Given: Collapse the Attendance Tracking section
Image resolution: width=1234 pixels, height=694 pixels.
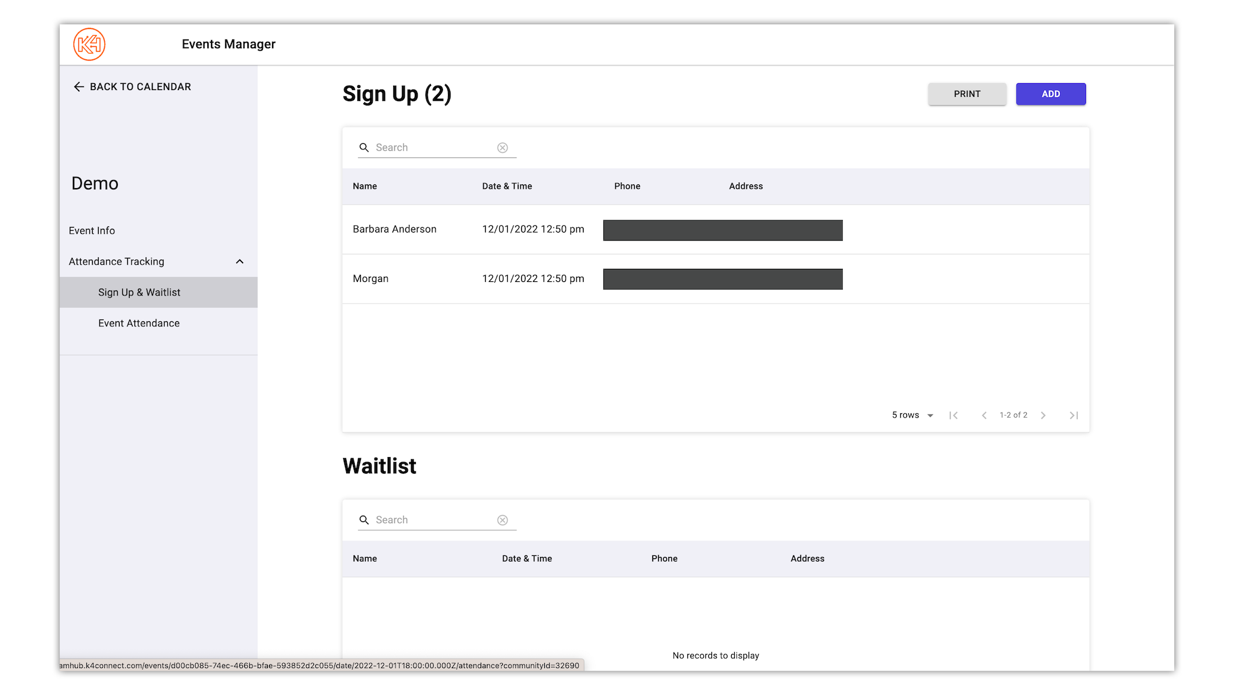Looking at the screenshot, I should [239, 262].
